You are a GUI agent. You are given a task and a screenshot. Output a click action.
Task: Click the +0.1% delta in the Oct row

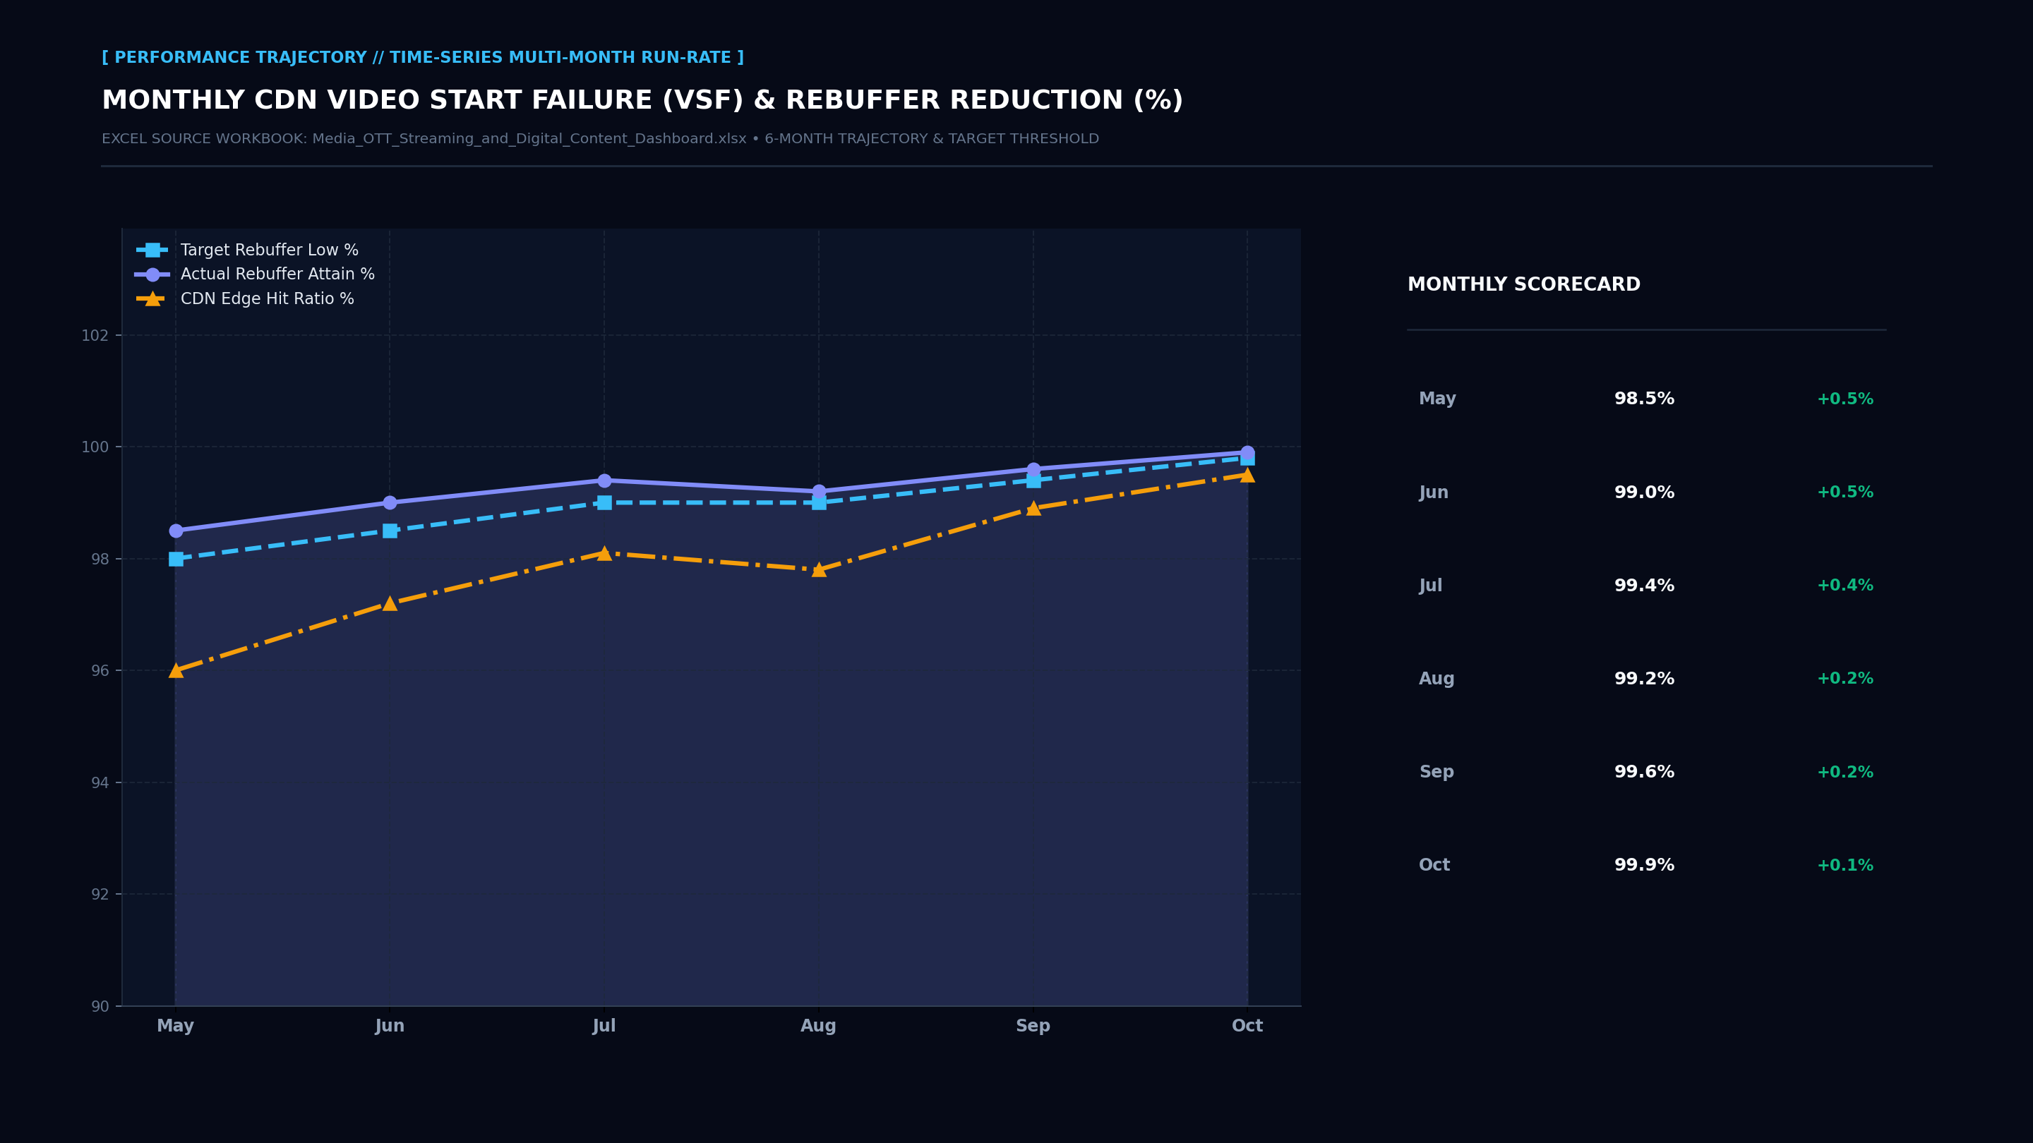pyautogui.click(x=1845, y=865)
